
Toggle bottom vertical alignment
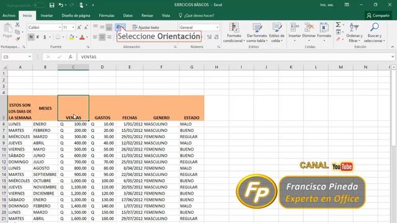point(109,27)
